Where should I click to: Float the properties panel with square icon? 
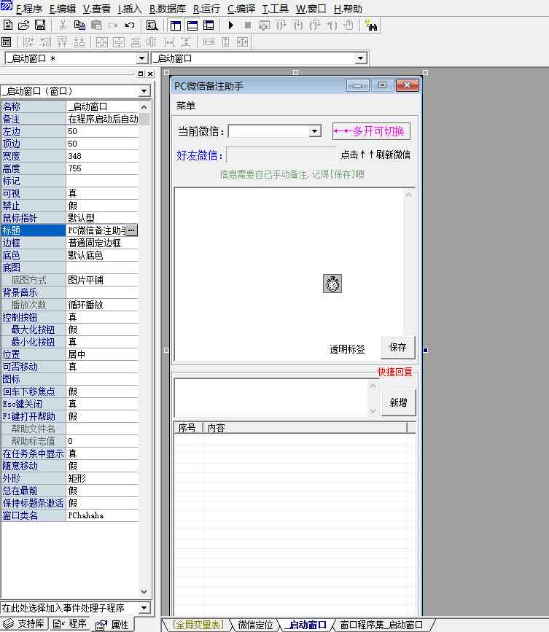(141, 74)
